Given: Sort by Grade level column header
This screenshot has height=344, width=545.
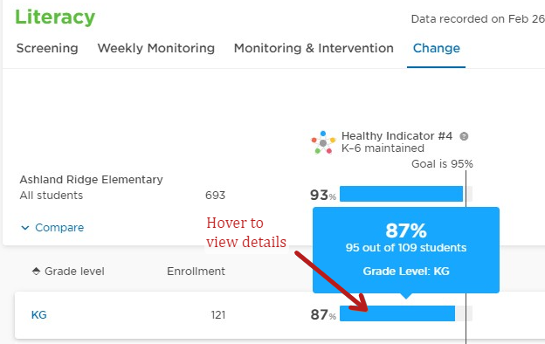Looking at the screenshot, I should 68,271.
